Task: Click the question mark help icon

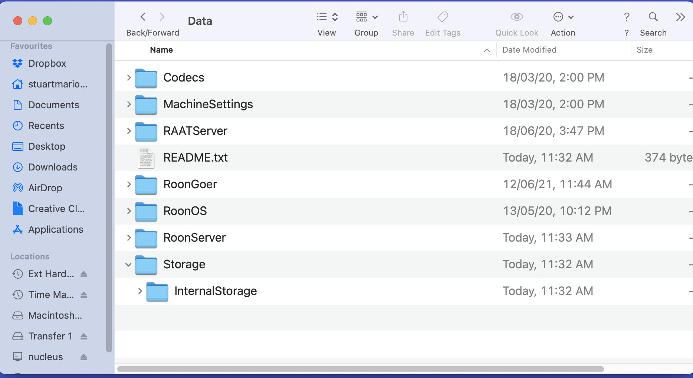Action: tap(627, 17)
